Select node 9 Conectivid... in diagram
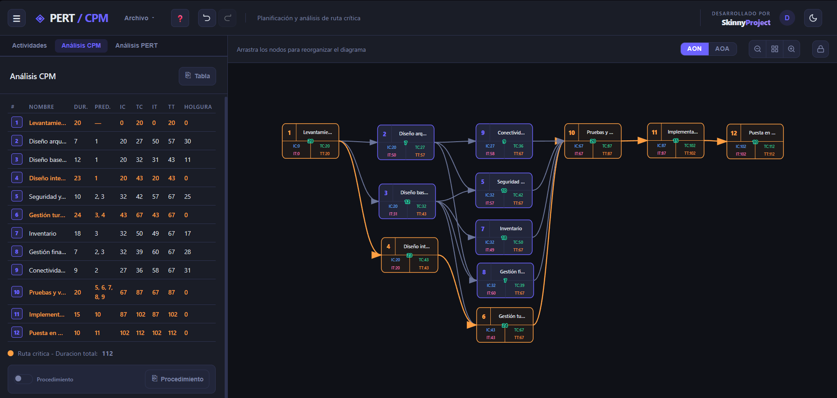Screen dimensions: 837x398 pyautogui.click(x=504, y=141)
